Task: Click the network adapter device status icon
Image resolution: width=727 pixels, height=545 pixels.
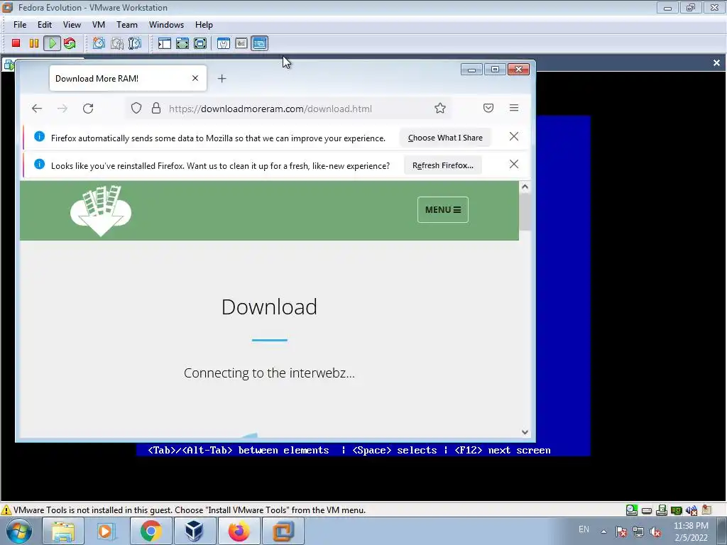Action: 677,511
